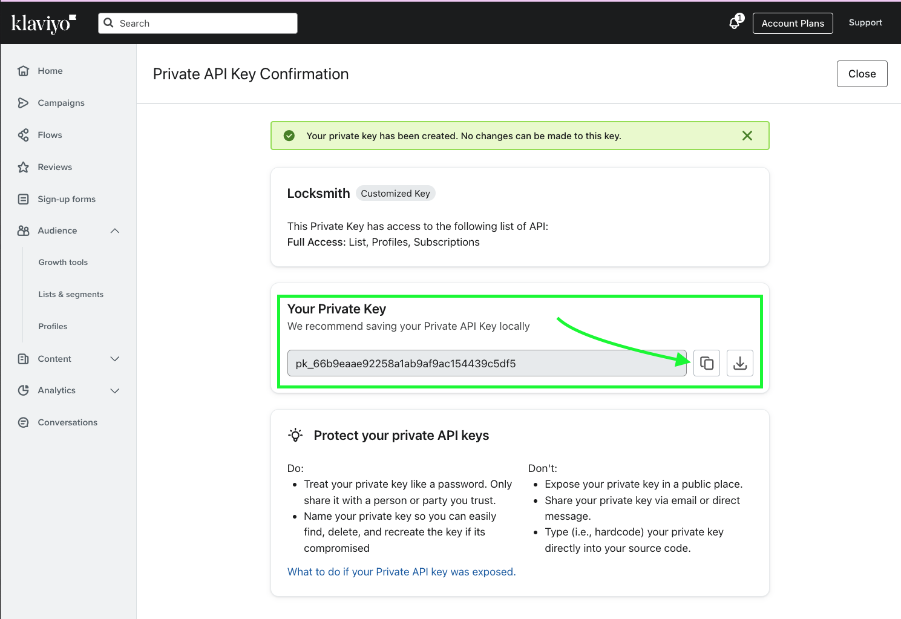This screenshot has height=619, width=901.
Task: Click Analytics label in sidebar
Action: click(57, 390)
